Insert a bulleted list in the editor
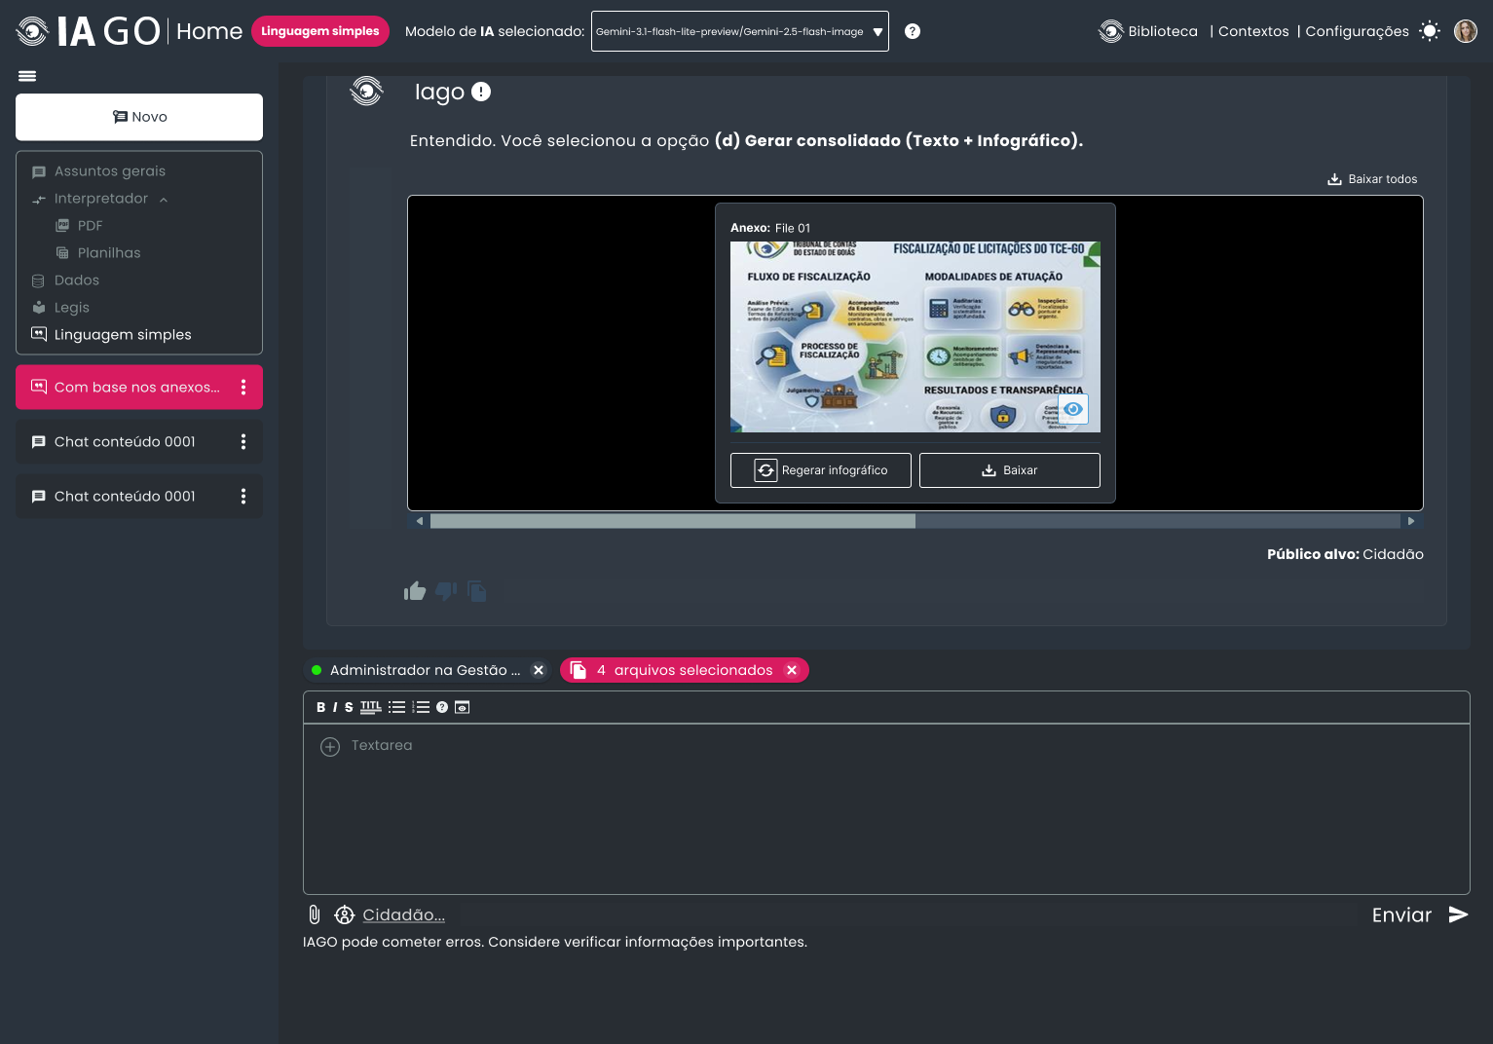 (x=396, y=707)
